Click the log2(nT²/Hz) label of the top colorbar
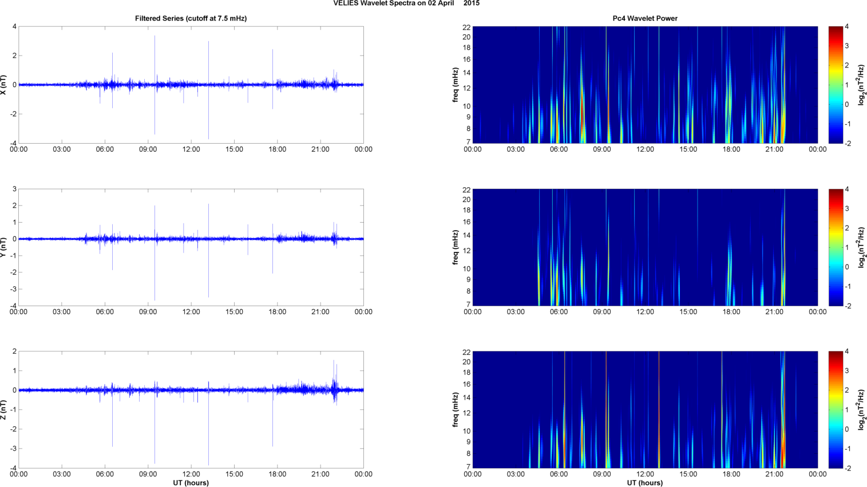This screenshot has width=867, height=487. [x=861, y=85]
